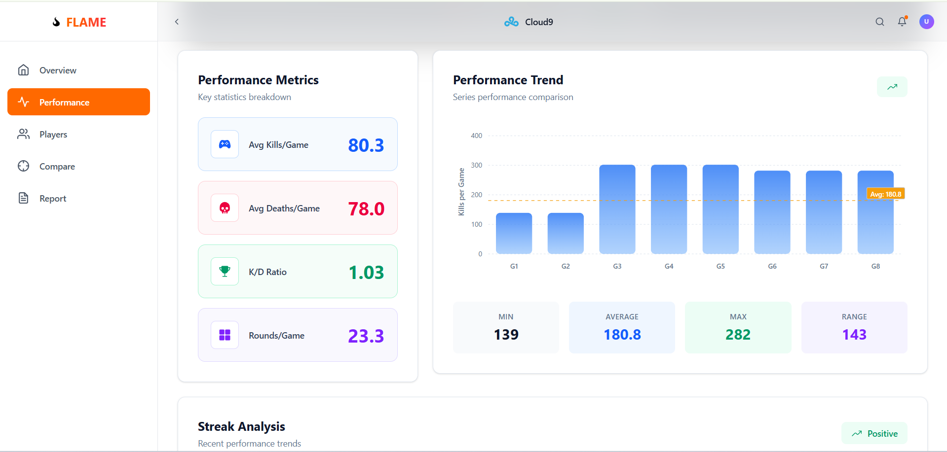The width and height of the screenshot is (947, 452).
Task: Click the Streak Analysis heading
Action: (x=241, y=426)
